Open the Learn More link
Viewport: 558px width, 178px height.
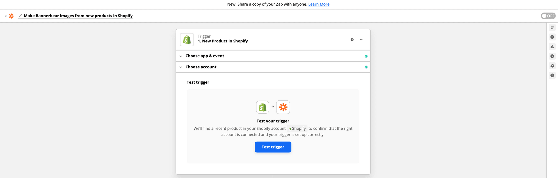click(x=319, y=4)
